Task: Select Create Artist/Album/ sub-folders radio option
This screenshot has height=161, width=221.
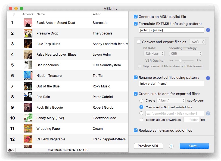Action: click(x=141, y=107)
